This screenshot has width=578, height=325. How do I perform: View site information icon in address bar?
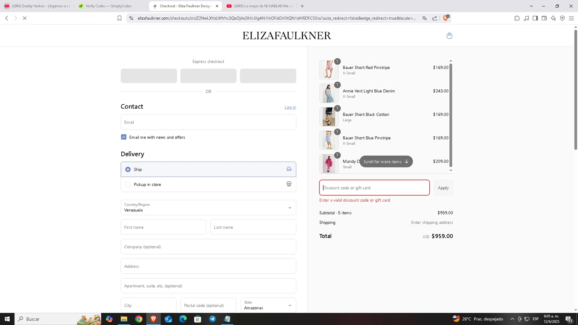pyautogui.click(x=131, y=18)
